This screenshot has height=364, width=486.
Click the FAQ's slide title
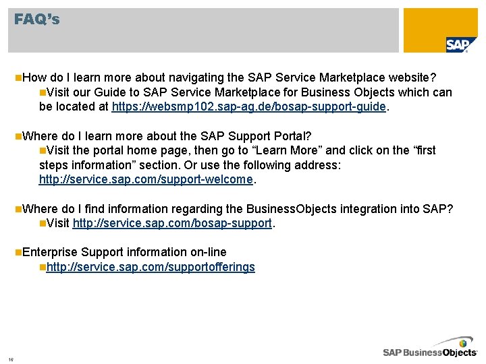pyautogui.click(x=36, y=20)
